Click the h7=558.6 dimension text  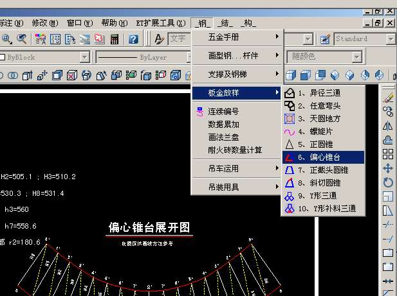click(21, 226)
